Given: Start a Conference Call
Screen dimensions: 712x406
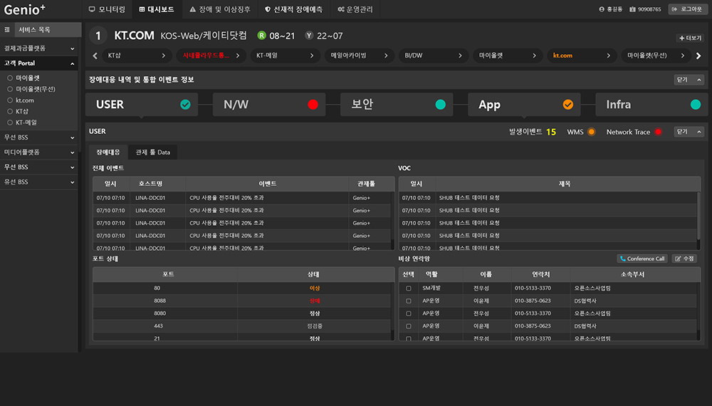Looking at the screenshot, I should point(642,259).
